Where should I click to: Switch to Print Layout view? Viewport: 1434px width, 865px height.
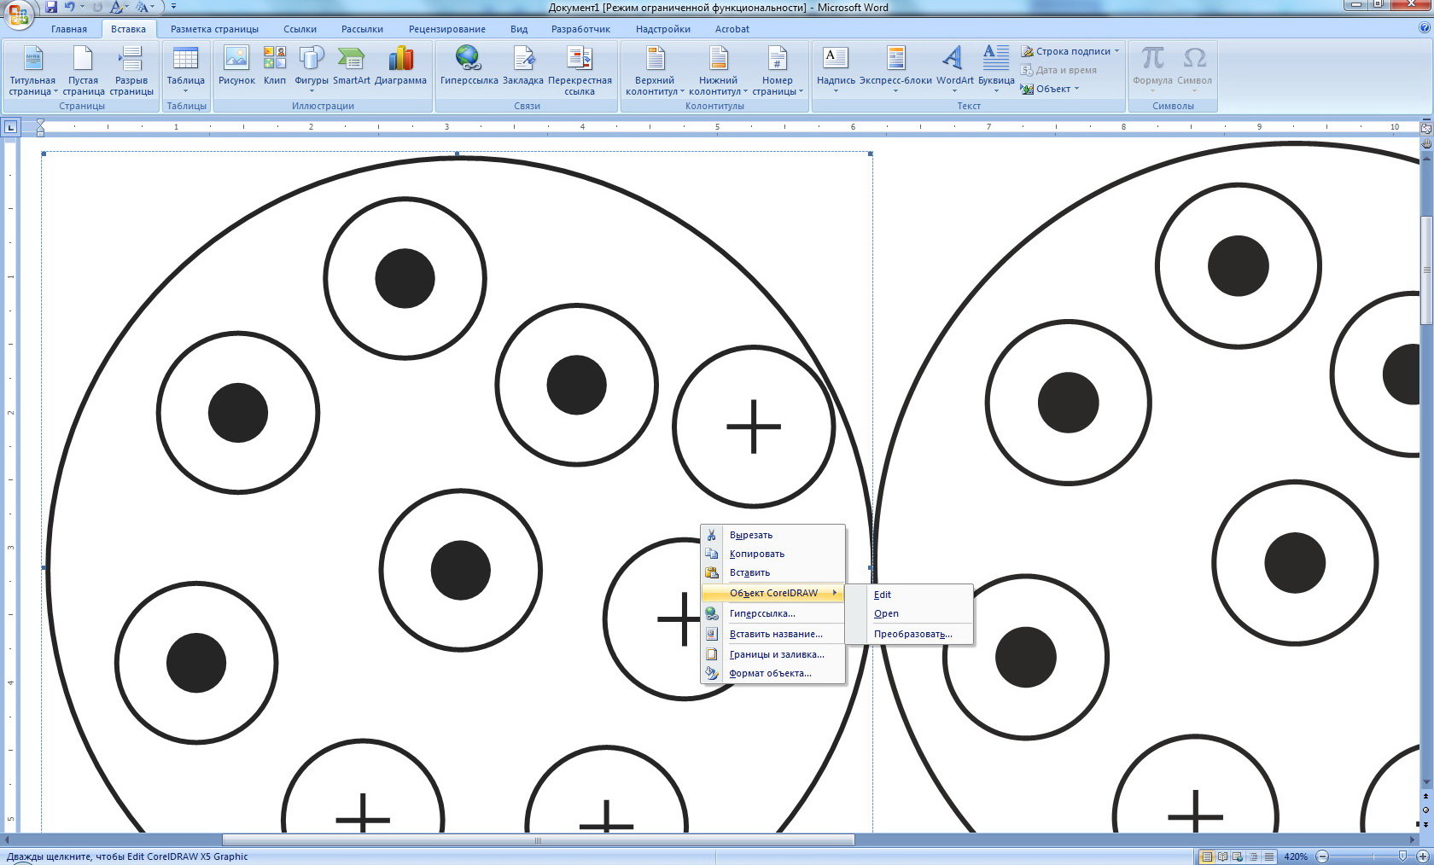coord(1207,856)
